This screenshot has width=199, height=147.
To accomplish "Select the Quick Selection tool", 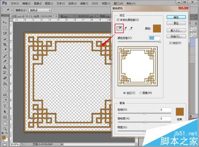I will [5, 39].
